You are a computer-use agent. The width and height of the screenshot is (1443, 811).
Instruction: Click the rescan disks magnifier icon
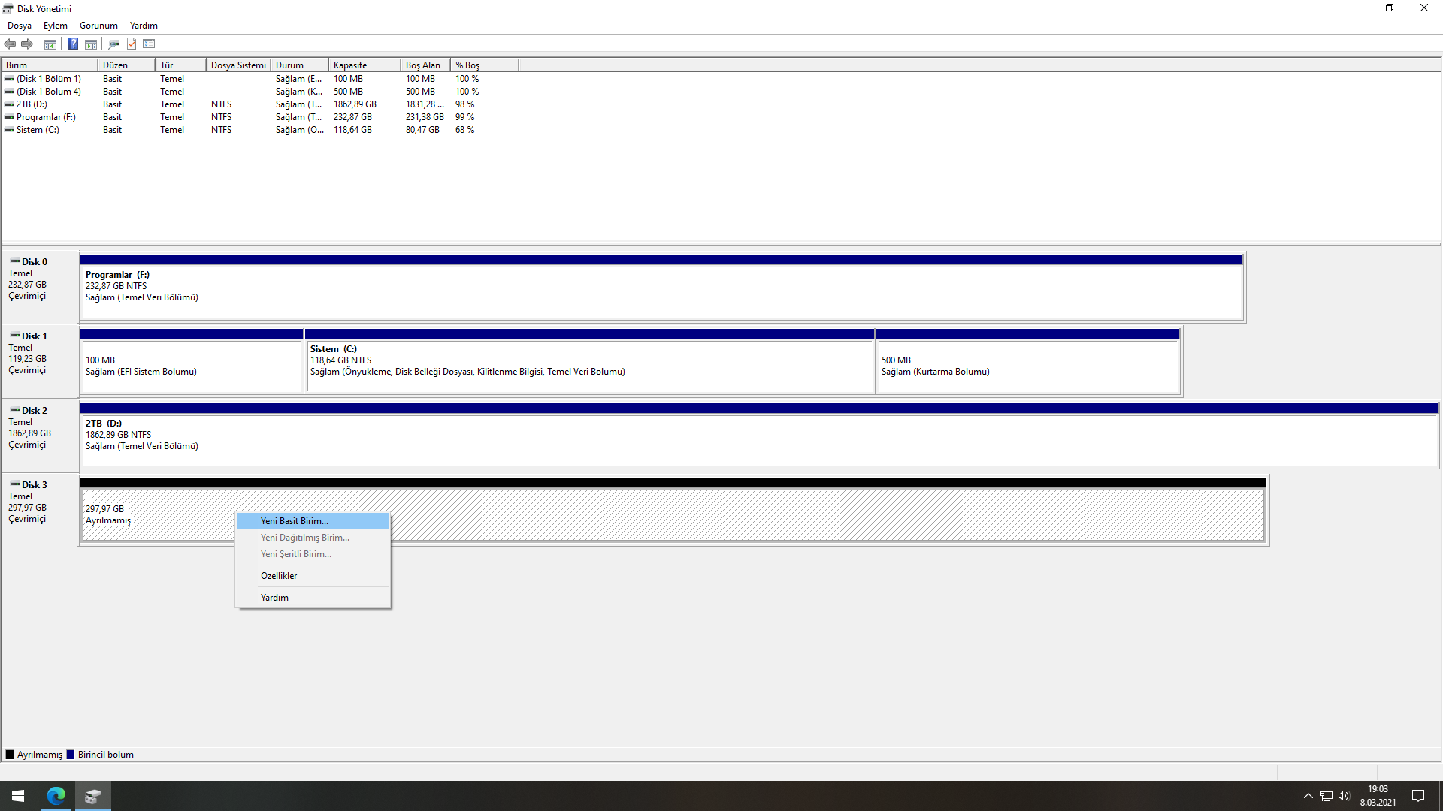tap(114, 44)
